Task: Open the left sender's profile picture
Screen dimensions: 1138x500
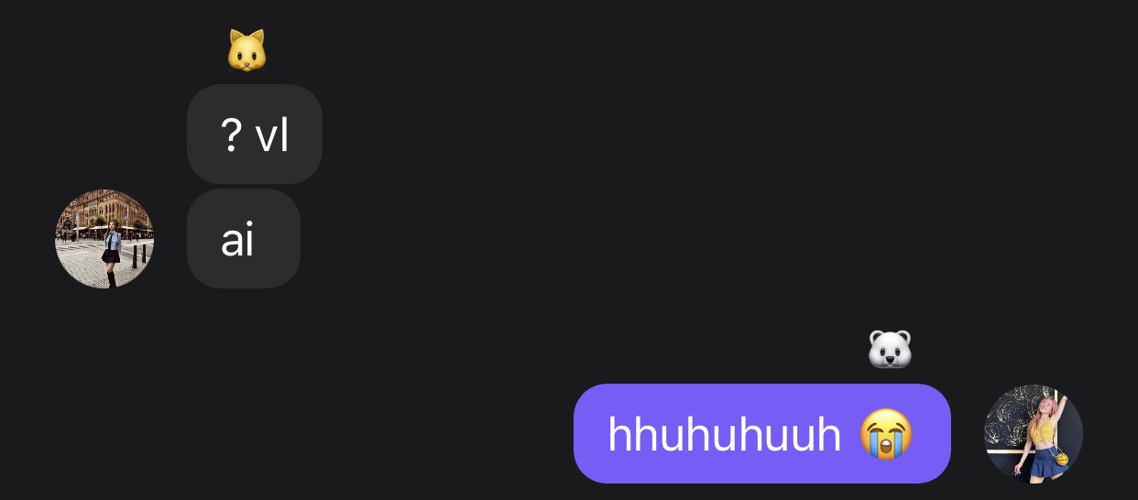Action: coord(104,239)
